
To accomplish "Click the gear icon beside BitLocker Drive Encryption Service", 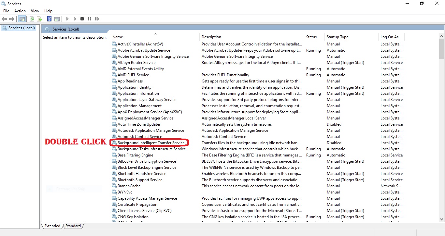I will [x=114, y=161].
